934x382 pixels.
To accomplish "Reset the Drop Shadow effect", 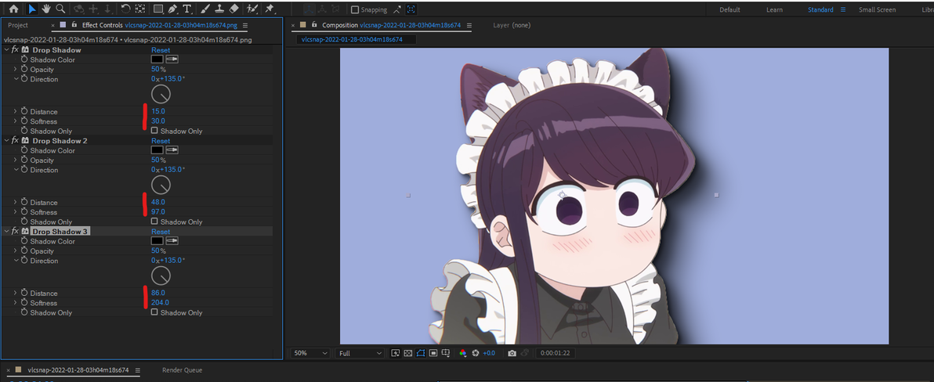I will point(160,50).
